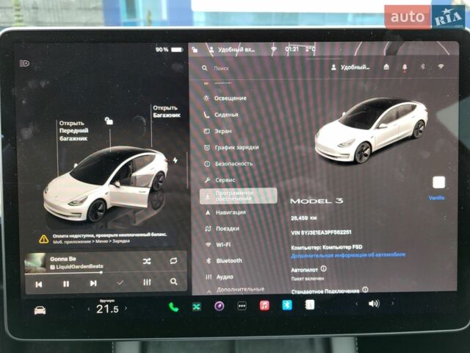Tap the Wi-Fi icon in the settings header
Screen dimensions: 470x353
(441, 66)
